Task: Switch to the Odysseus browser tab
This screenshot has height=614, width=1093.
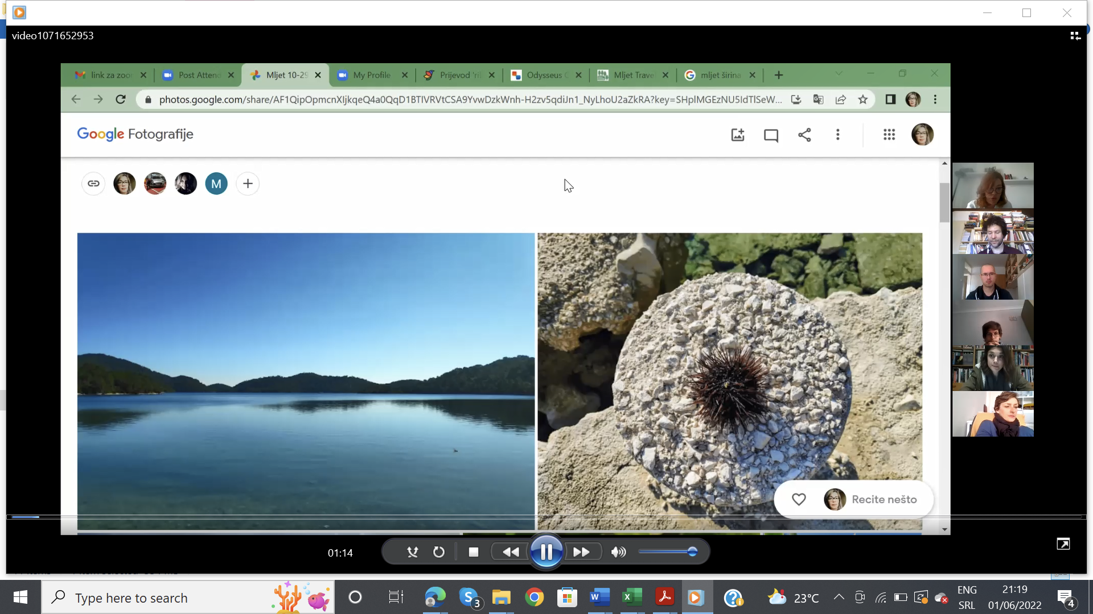Action: (545, 75)
